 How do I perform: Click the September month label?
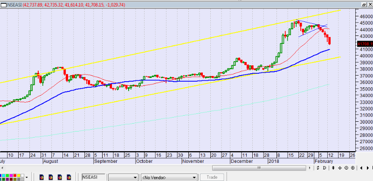[106, 161]
